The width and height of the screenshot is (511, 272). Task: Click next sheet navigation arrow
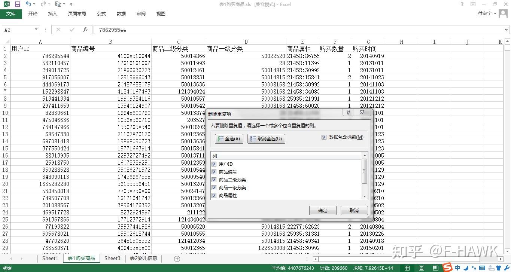[x=21, y=259]
